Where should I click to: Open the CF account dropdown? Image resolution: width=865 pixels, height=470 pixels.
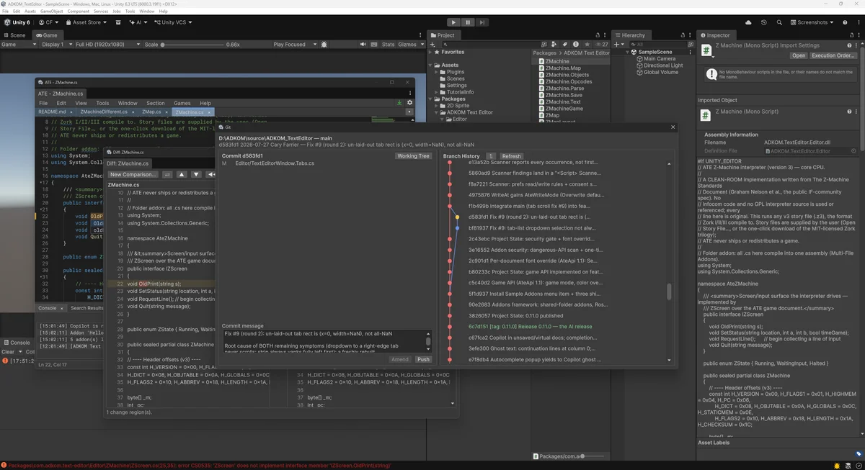point(48,22)
